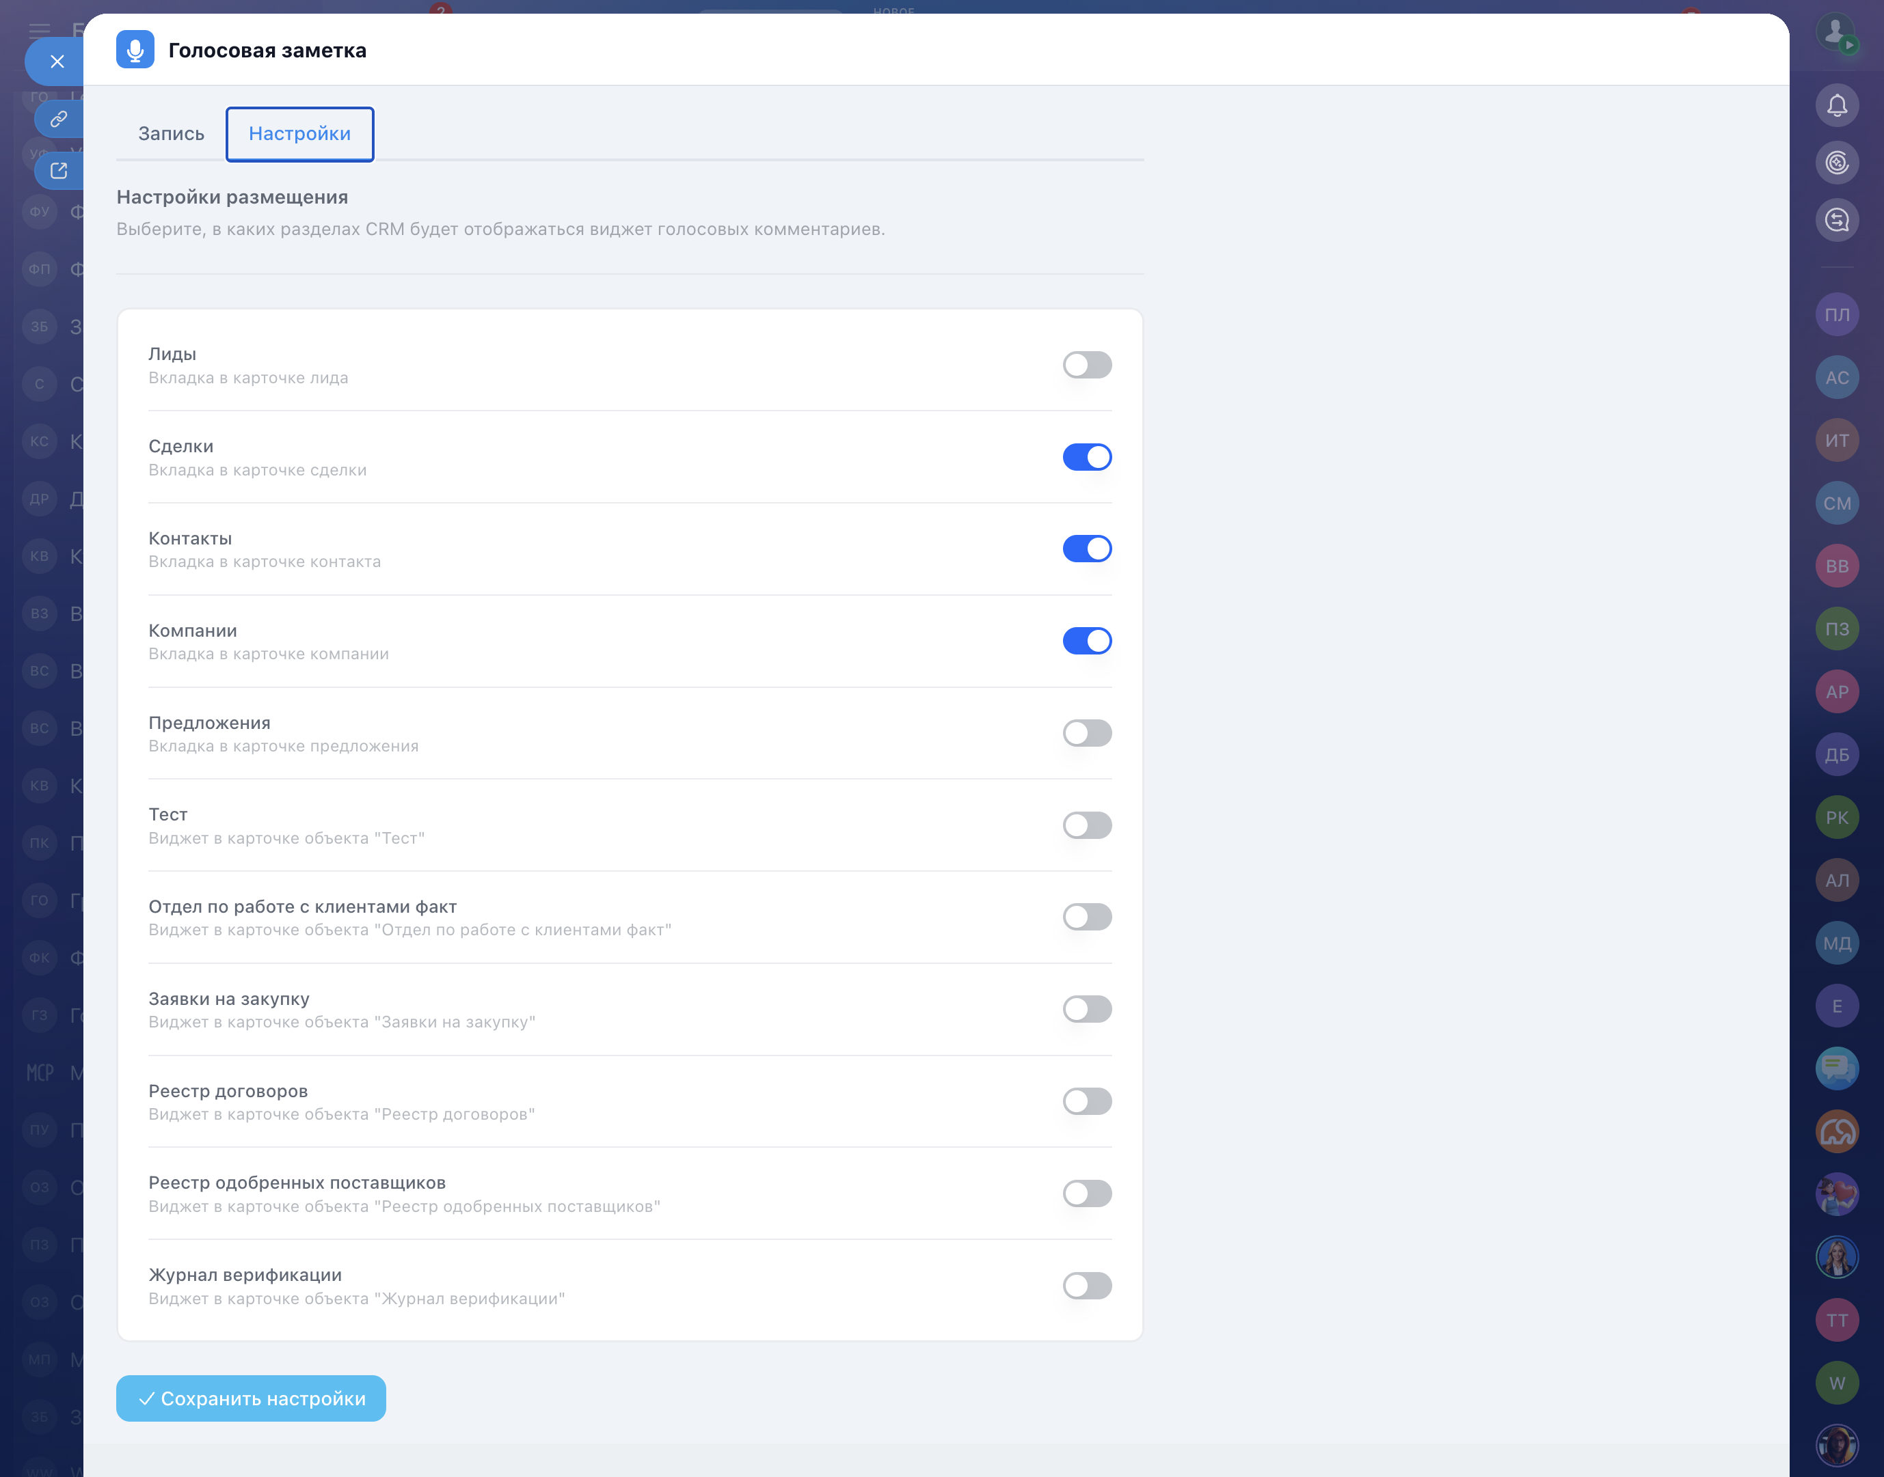Enable the Предложения toggle
This screenshot has height=1477, width=1884.
(x=1087, y=733)
